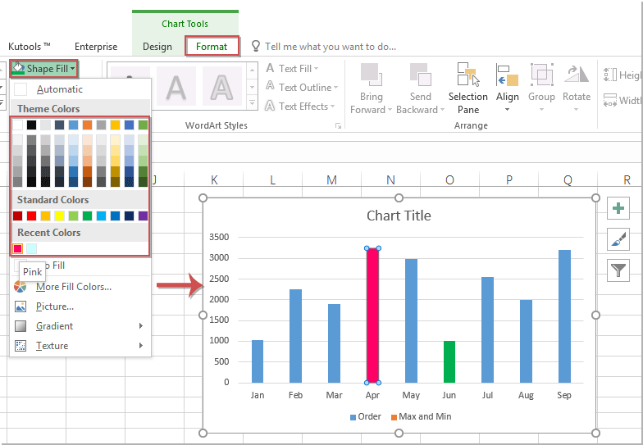Screen dimensions: 643x445
Task: Switch to the Design tab
Action: [x=157, y=47]
